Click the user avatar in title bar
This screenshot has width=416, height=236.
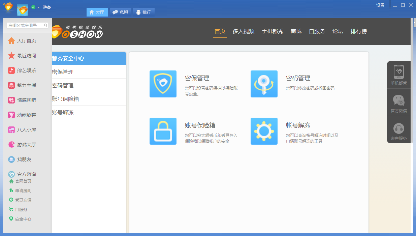(23, 9)
